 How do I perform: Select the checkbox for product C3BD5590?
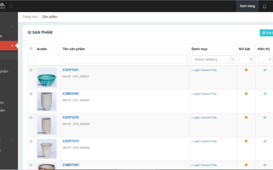coord(31,94)
